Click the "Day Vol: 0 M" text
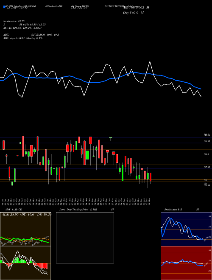The width and height of the screenshot is (212, 280). 133,13
